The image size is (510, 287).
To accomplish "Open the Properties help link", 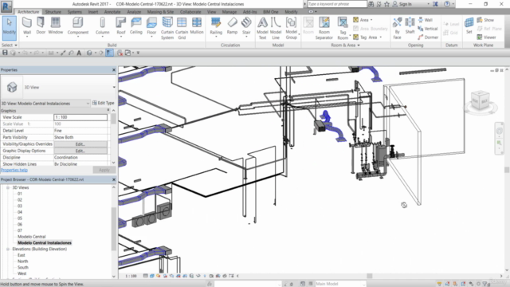I will (x=14, y=170).
